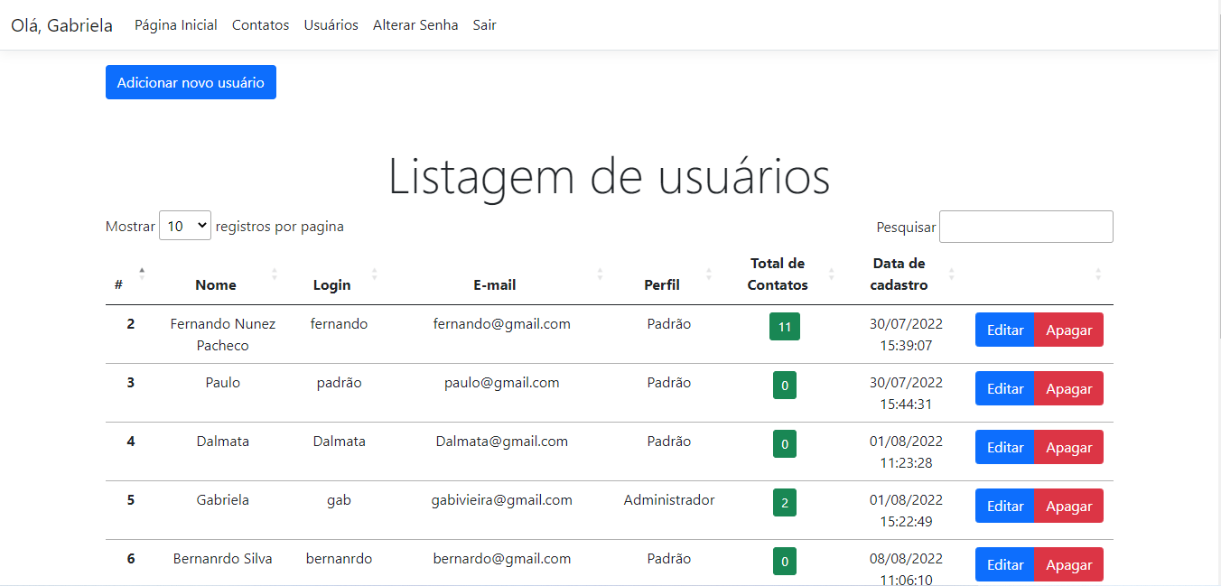
Task: Click Sair to log out
Action: pos(484,24)
